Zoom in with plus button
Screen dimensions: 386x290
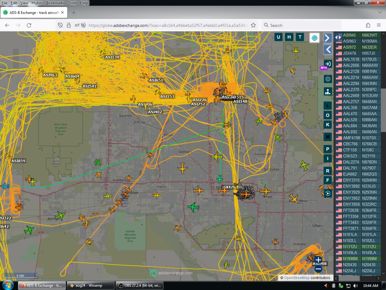tap(318, 260)
